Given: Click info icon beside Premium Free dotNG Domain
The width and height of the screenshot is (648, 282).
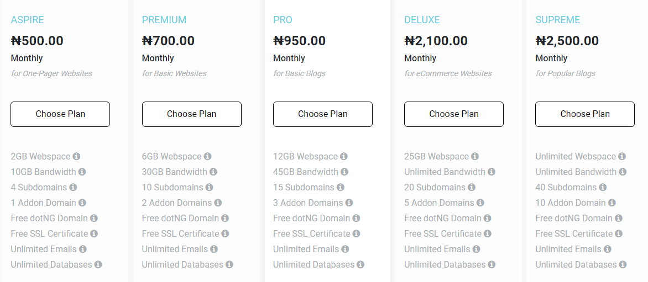Looking at the screenshot, I should click(x=225, y=218).
